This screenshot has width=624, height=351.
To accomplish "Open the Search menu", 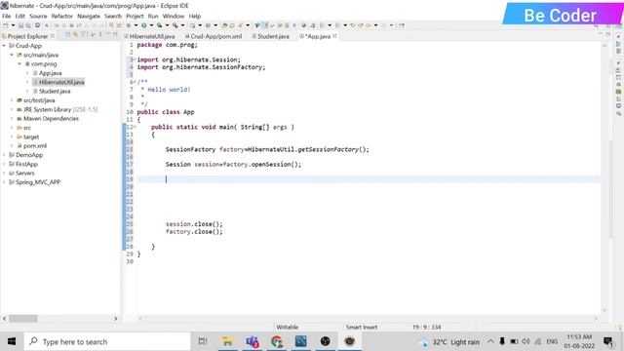I will pos(113,17).
